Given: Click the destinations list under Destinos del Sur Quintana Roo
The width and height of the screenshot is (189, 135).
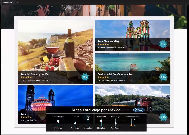Looking at the screenshot, I should pos(112,80).
